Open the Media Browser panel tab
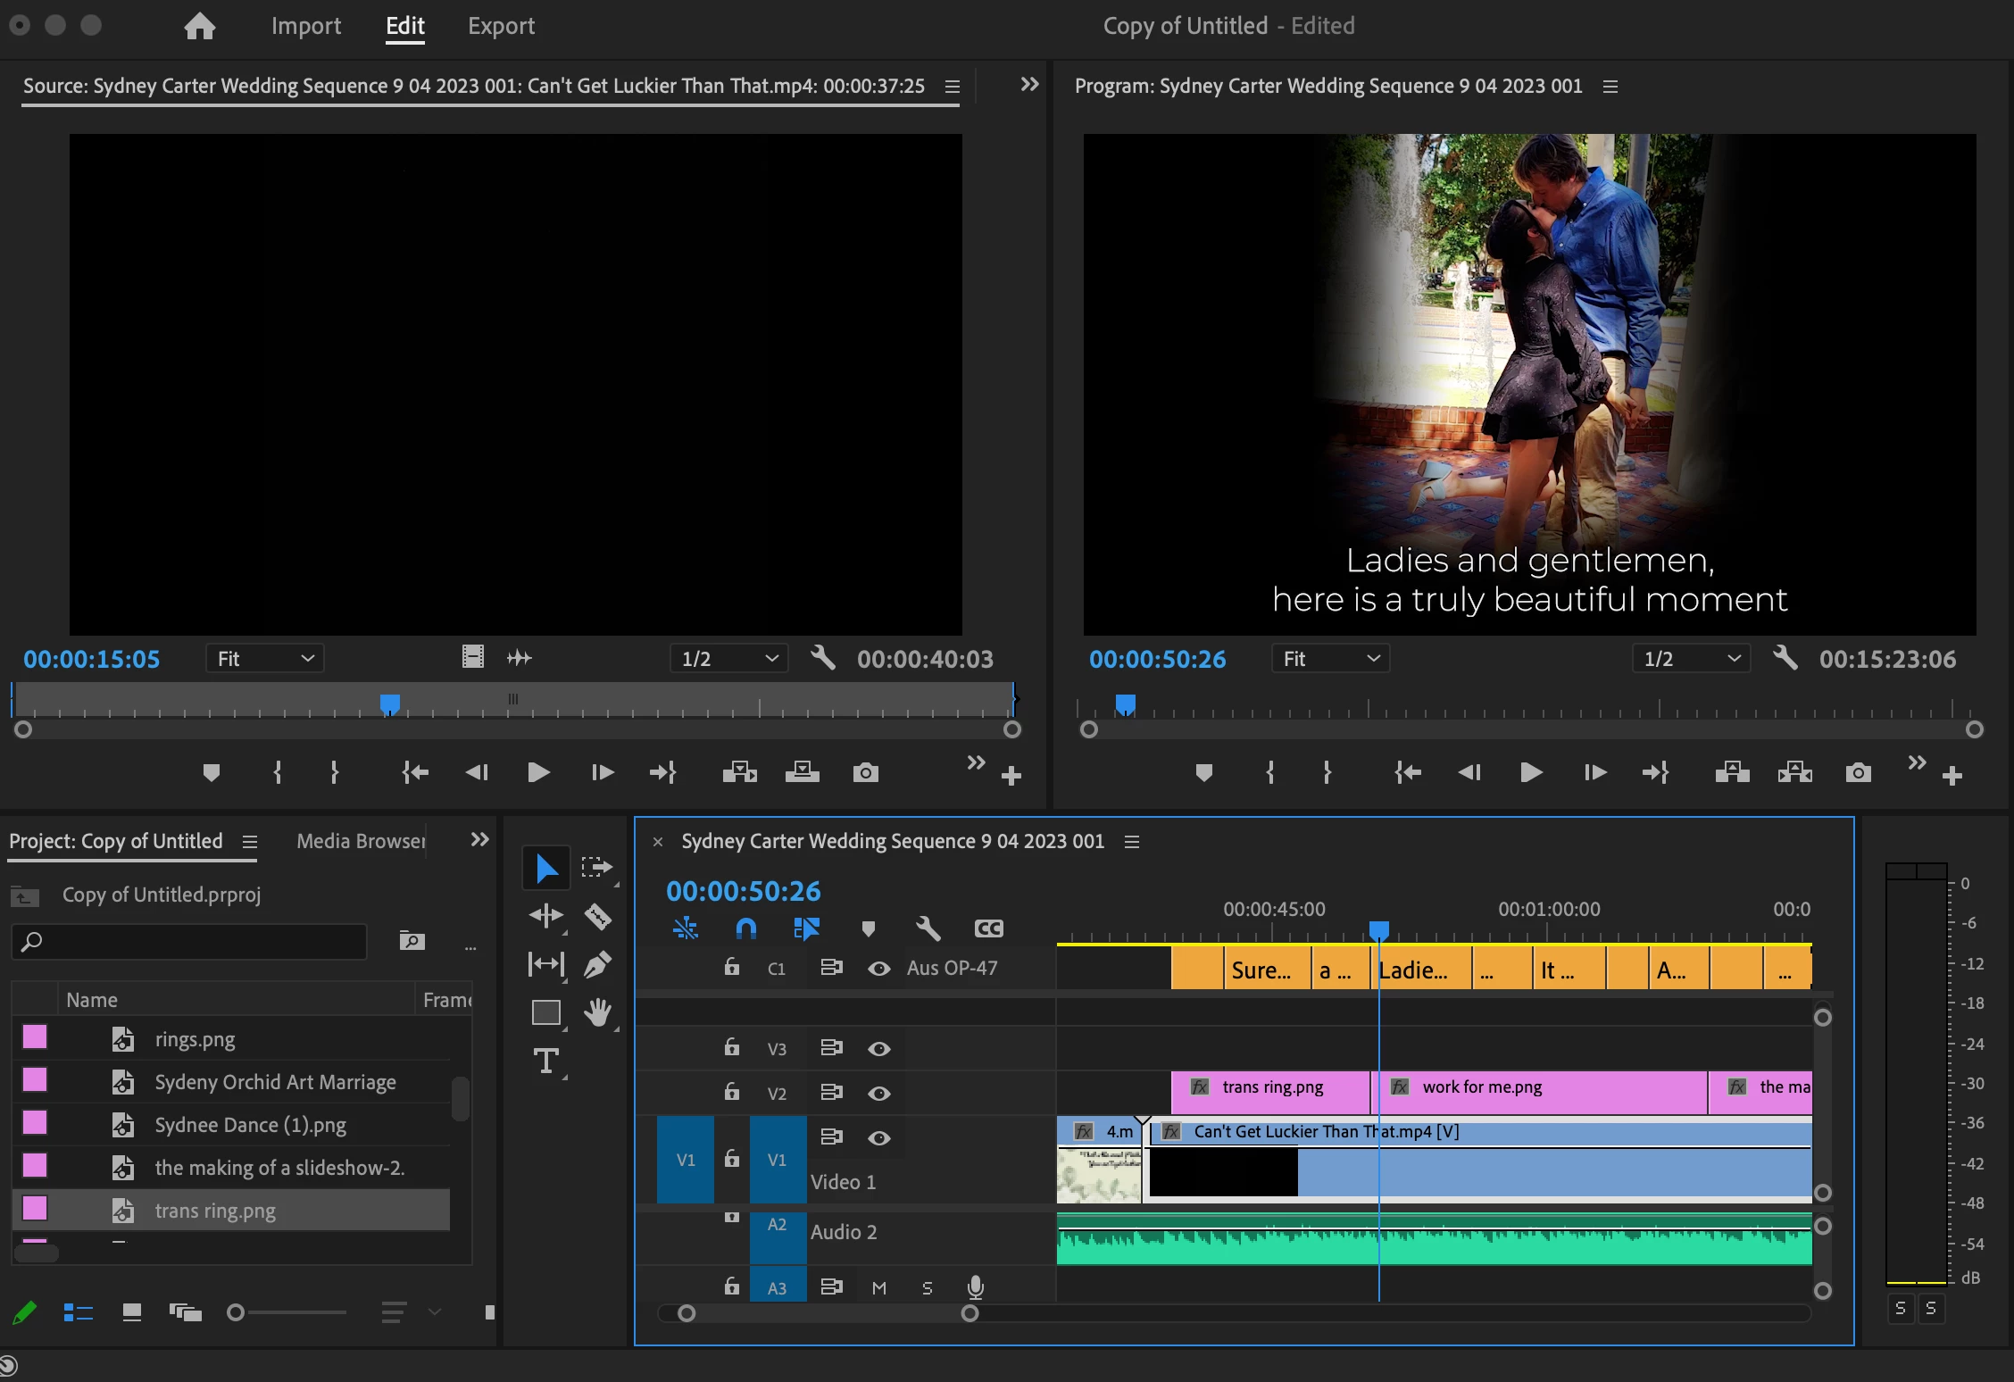Image resolution: width=2014 pixels, height=1382 pixels. (x=361, y=841)
